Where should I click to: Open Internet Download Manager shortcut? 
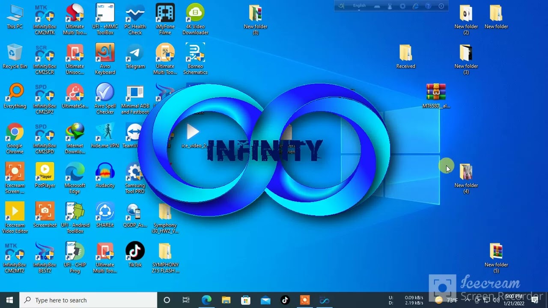(x=75, y=139)
